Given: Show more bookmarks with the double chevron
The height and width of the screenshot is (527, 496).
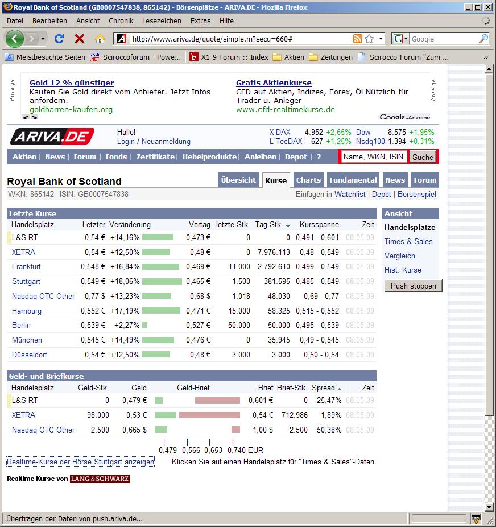Looking at the screenshot, I should coord(486,57).
